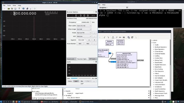Click the generate flowgraph icon in GNU Radio toolbar
Screen dimensions: 184x103
click(x=116, y=37)
